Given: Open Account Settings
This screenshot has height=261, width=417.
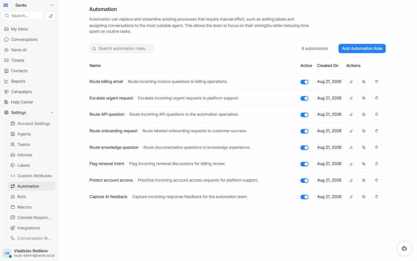Looking at the screenshot, I should [x=32, y=124].
